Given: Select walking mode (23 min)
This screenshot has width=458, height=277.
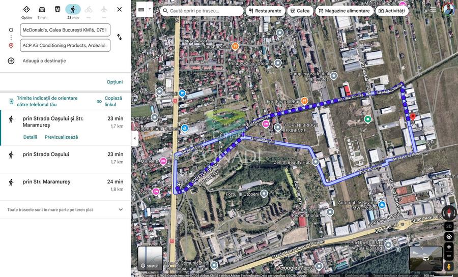Looking at the screenshot, I should [73, 9].
